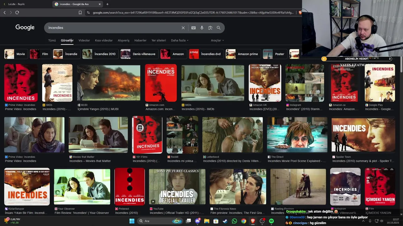
Task: Open the YouTube official trailer thumbnail
Action: point(177,186)
